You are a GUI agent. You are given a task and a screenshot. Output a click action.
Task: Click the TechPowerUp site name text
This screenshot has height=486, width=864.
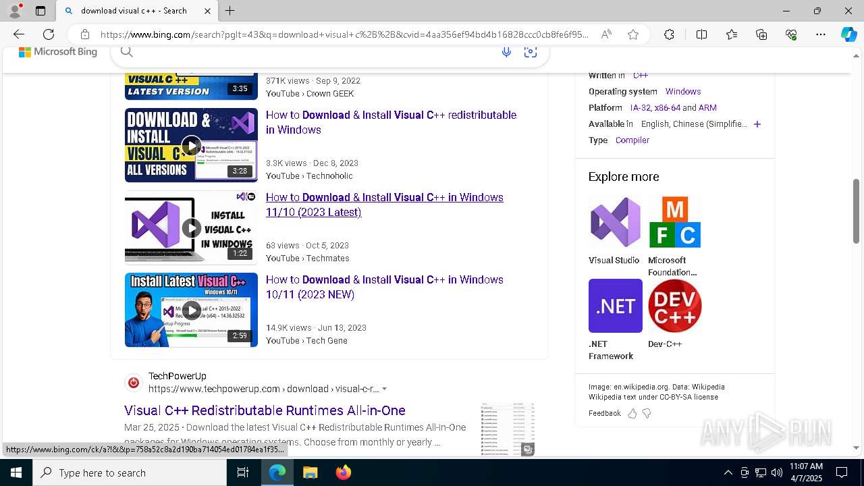(178, 376)
